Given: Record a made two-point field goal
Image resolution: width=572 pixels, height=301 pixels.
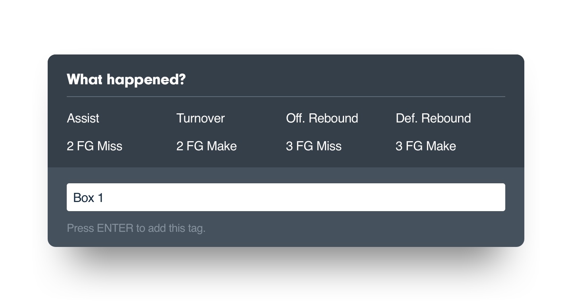Looking at the screenshot, I should point(206,146).
